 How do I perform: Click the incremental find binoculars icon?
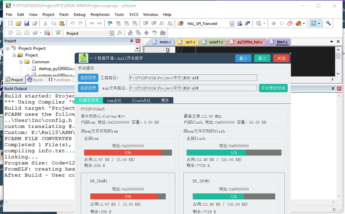click(247, 24)
